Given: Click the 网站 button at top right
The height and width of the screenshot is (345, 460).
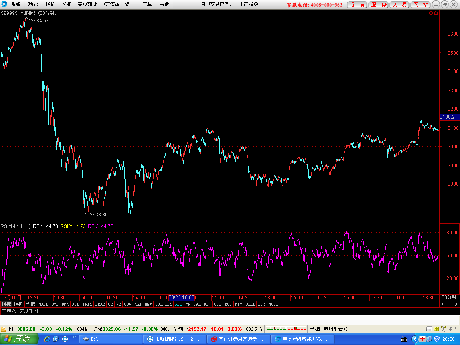Looking at the screenshot, I should [x=420, y=5].
